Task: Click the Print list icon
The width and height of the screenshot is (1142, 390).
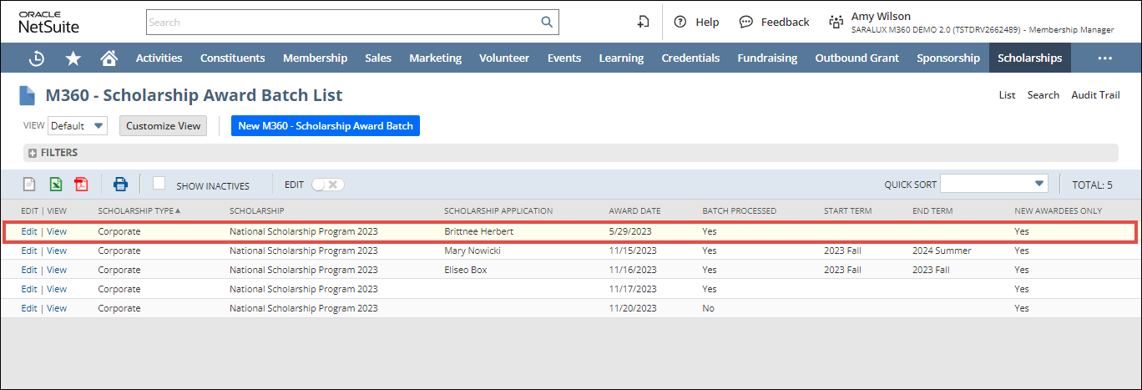Action: coord(120,185)
